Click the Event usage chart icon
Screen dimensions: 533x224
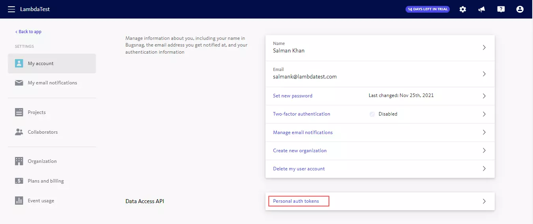(x=19, y=201)
